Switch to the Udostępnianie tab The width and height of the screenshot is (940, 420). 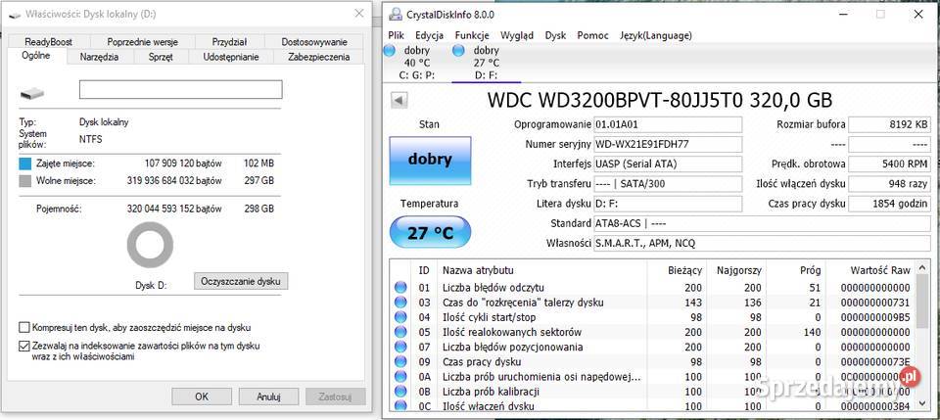(x=231, y=57)
